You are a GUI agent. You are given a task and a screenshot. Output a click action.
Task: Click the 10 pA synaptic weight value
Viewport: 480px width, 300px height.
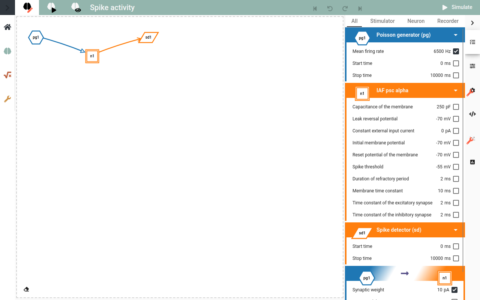coord(443,290)
